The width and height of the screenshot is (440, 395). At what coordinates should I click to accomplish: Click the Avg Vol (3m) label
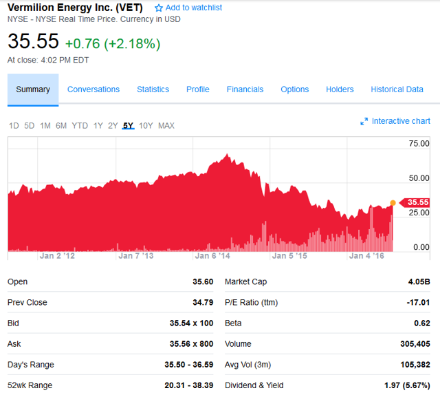(x=247, y=365)
